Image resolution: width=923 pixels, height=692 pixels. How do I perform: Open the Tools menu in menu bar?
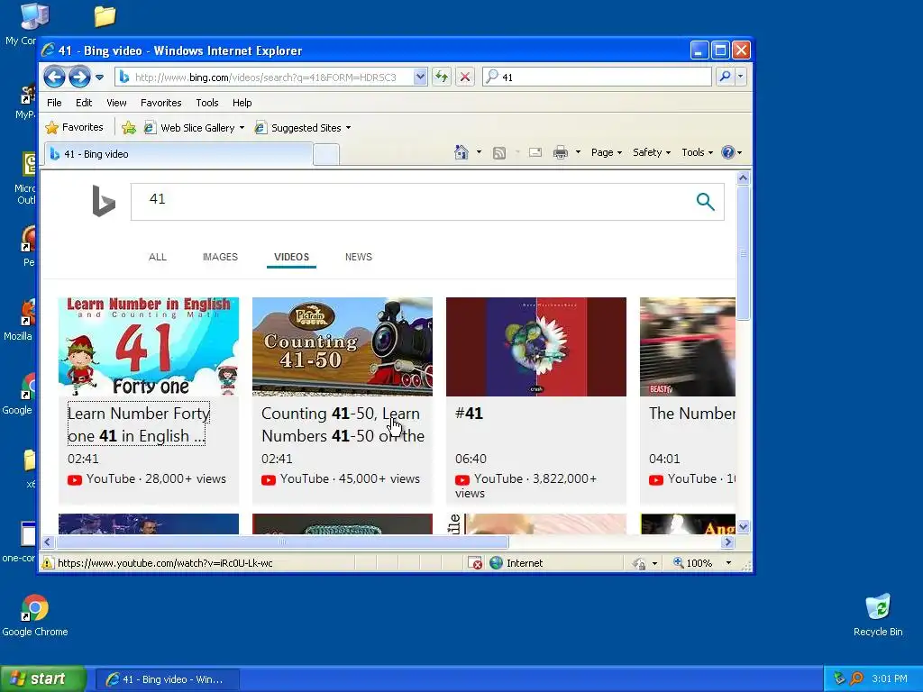coord(207,103)
